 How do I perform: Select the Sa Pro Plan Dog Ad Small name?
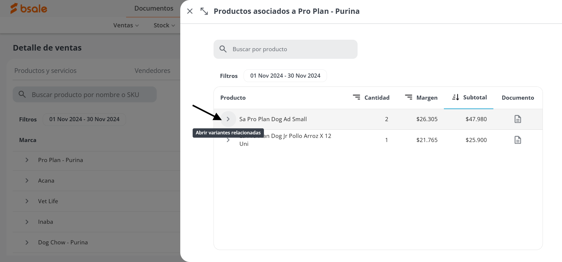click(273, 119)
